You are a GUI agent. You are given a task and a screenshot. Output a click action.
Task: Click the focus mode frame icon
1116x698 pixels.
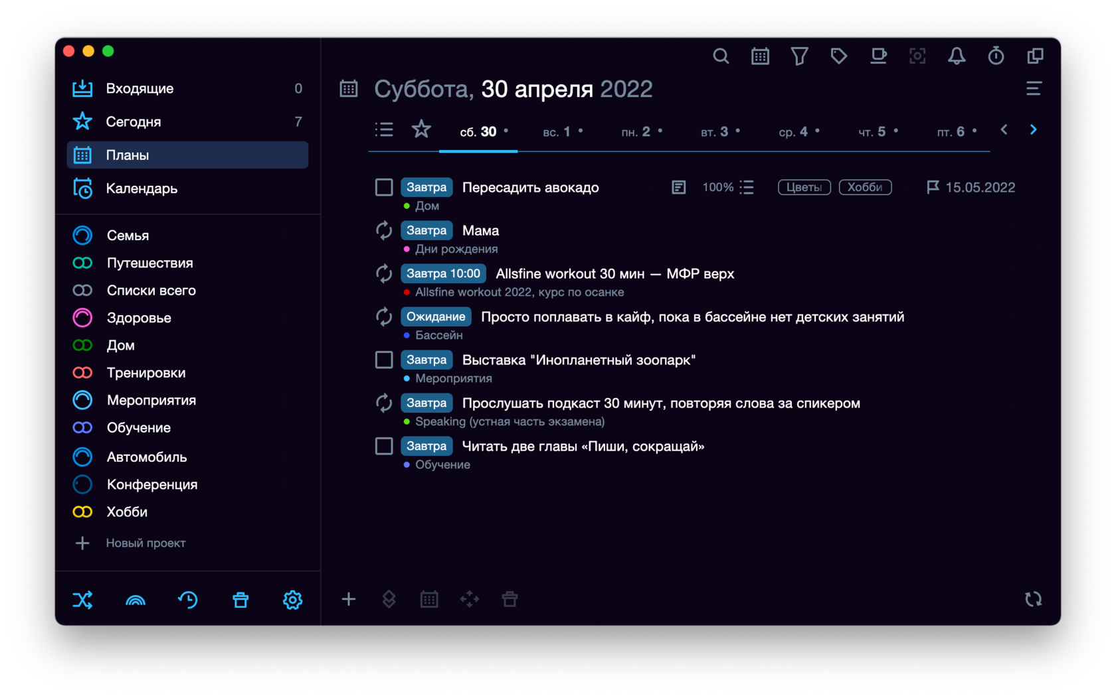917,56
